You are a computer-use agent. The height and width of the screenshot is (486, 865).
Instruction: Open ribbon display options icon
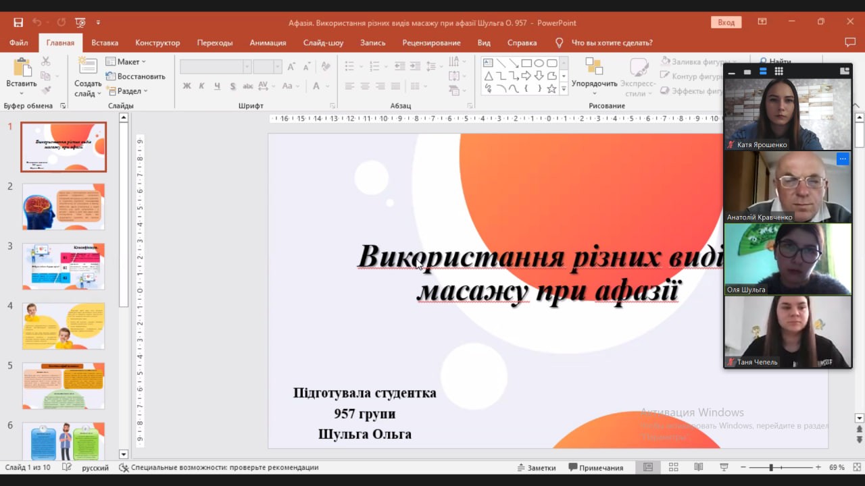click(762, 22)
